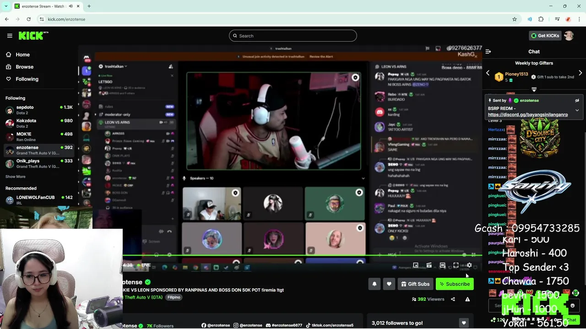Reload the browser page
Screen dimensions: 586x329
point(28,19)
